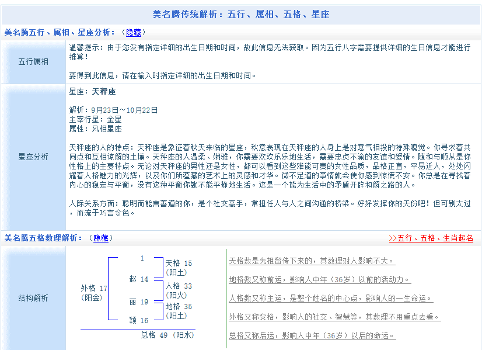The image size is (482, 350).
Task: Click the 外格 17 label in diagram
Action: (x=94, y=289)
